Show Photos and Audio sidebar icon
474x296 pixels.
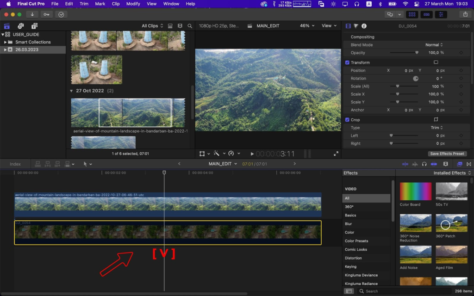point(20,26)
